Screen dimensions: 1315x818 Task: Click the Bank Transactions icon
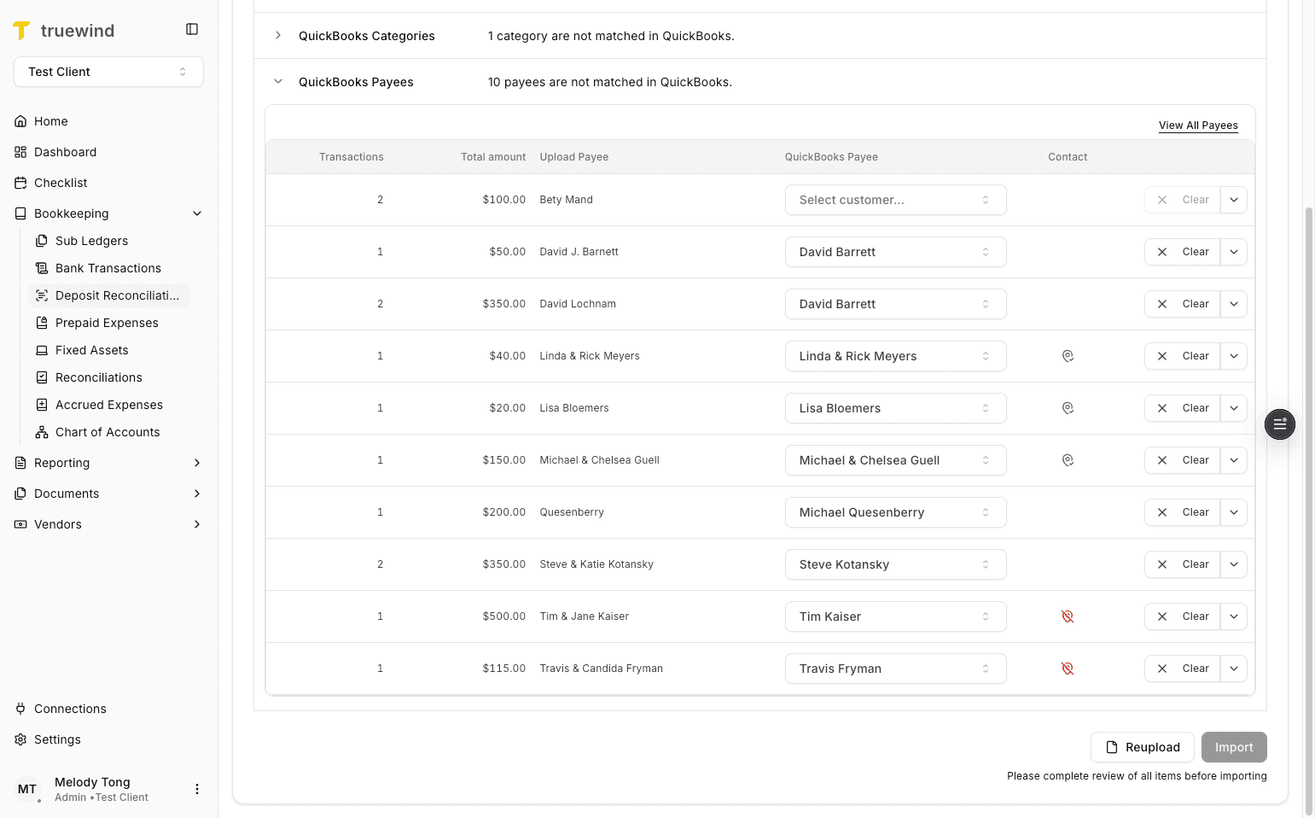[41, 268]
